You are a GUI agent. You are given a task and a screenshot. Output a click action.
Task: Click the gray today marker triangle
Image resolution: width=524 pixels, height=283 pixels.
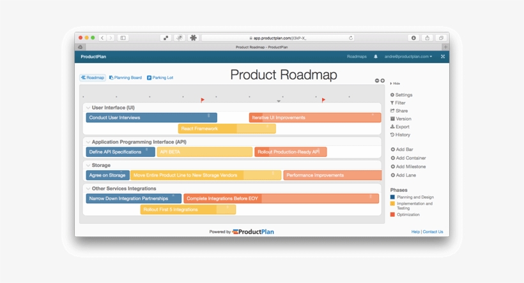(x=279, y=101)
